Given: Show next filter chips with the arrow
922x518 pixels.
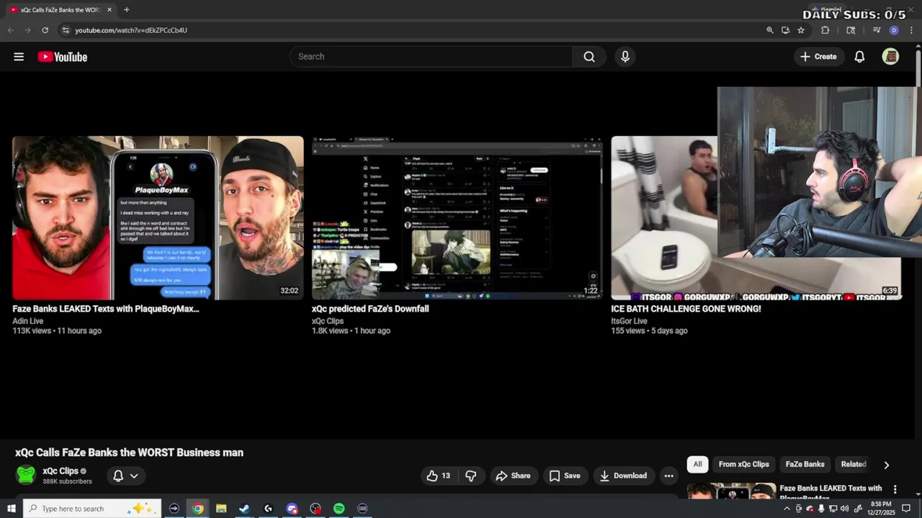Looking at the screenshot, I should click(887, 465).
